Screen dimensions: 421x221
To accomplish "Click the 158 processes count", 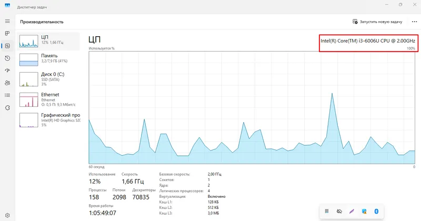I will coord(94,197).
